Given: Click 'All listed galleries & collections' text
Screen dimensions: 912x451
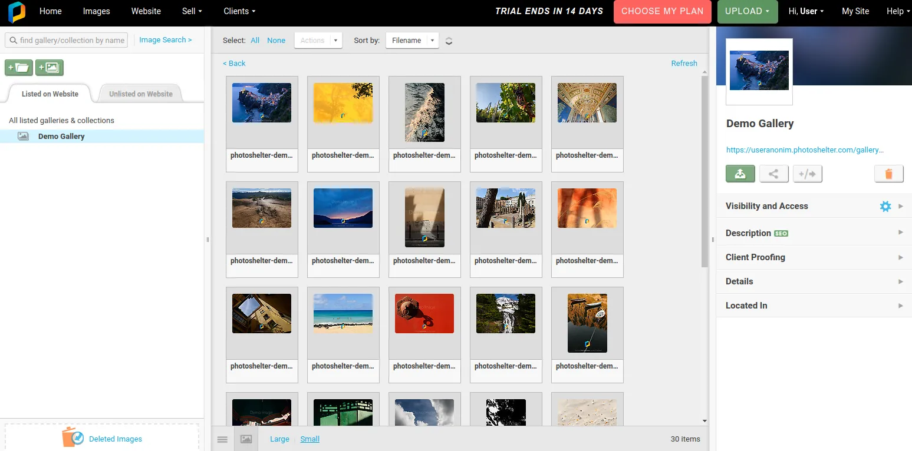Looking at the screenshot, I should pyautogui.click(x=61, y=120).
